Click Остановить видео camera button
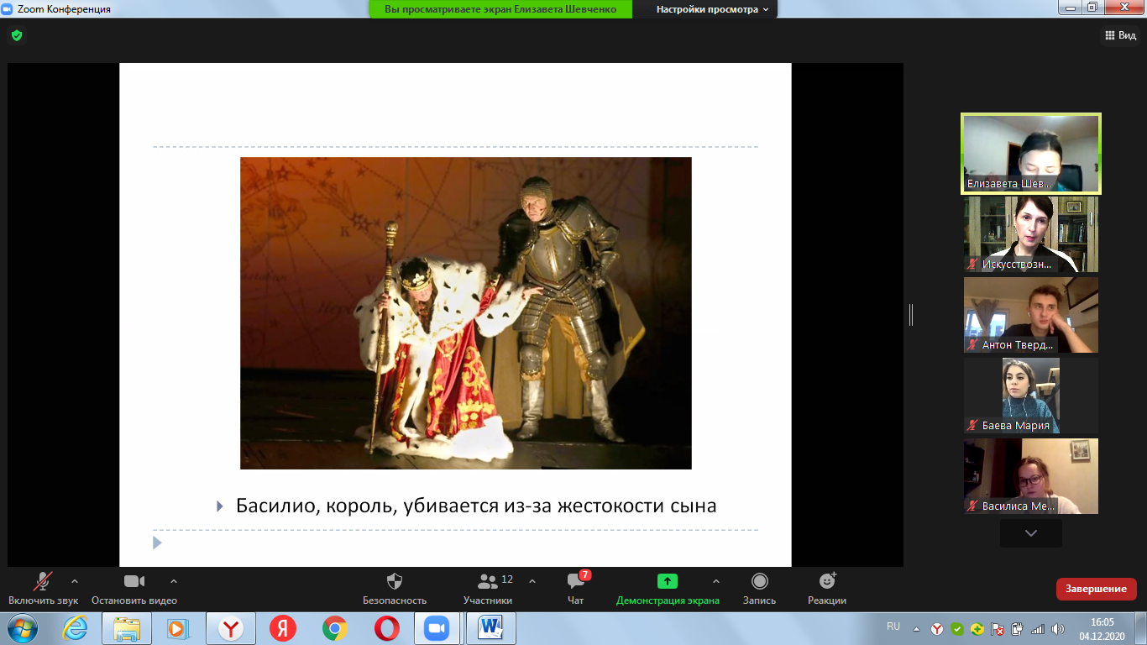This screenshot has height=645, width=1147. (x=134, y=588)
